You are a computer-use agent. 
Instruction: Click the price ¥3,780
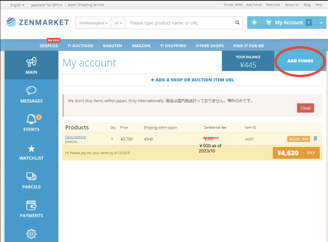click(127, 139)
